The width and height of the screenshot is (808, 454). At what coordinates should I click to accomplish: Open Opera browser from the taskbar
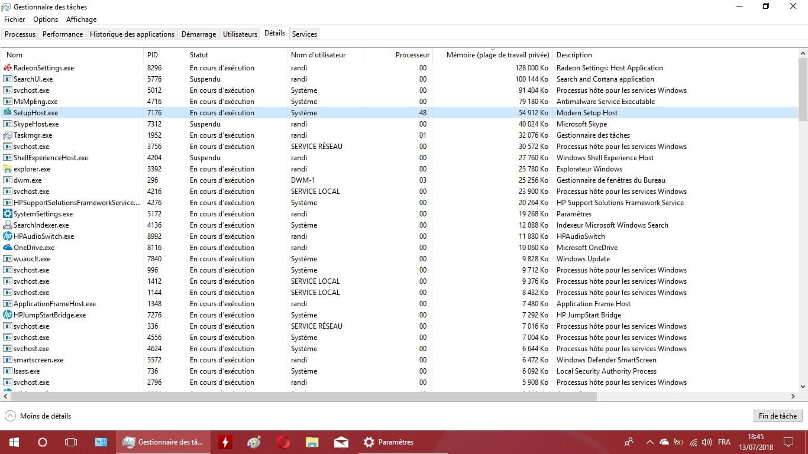[x=283, y=442]
